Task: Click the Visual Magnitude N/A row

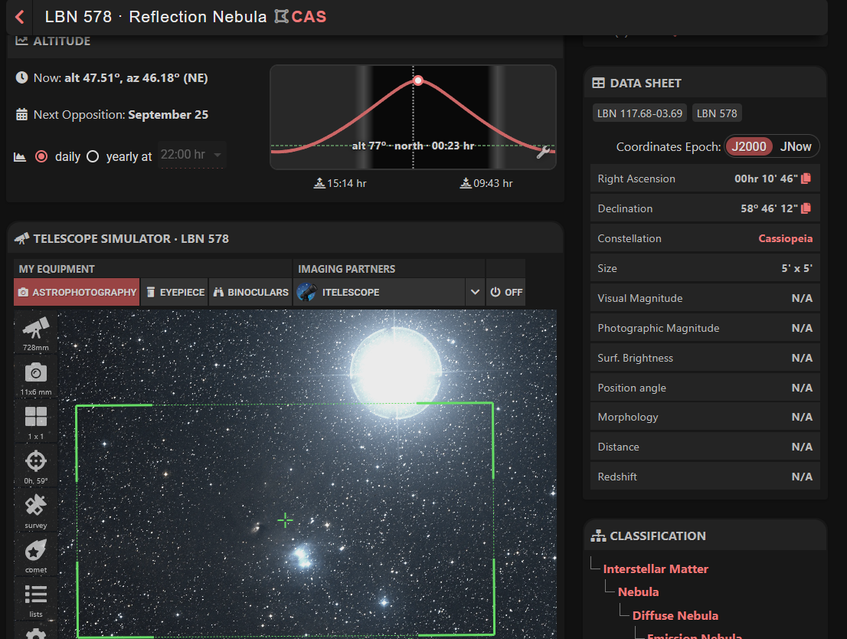Action: [x=705, y=298]
